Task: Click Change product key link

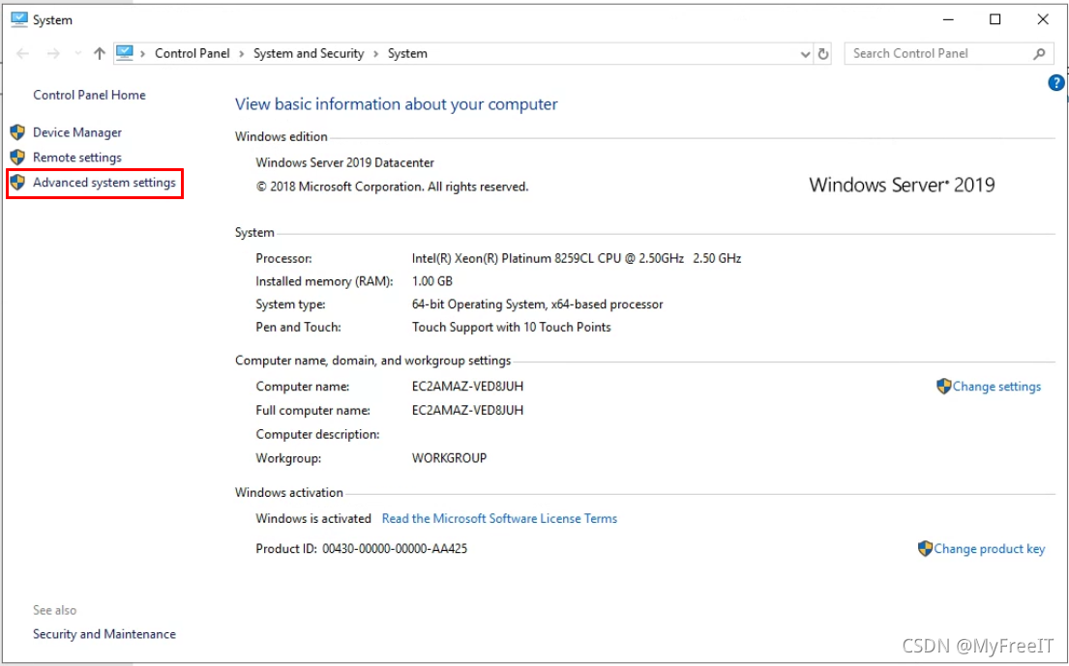Action: (990, 548)
